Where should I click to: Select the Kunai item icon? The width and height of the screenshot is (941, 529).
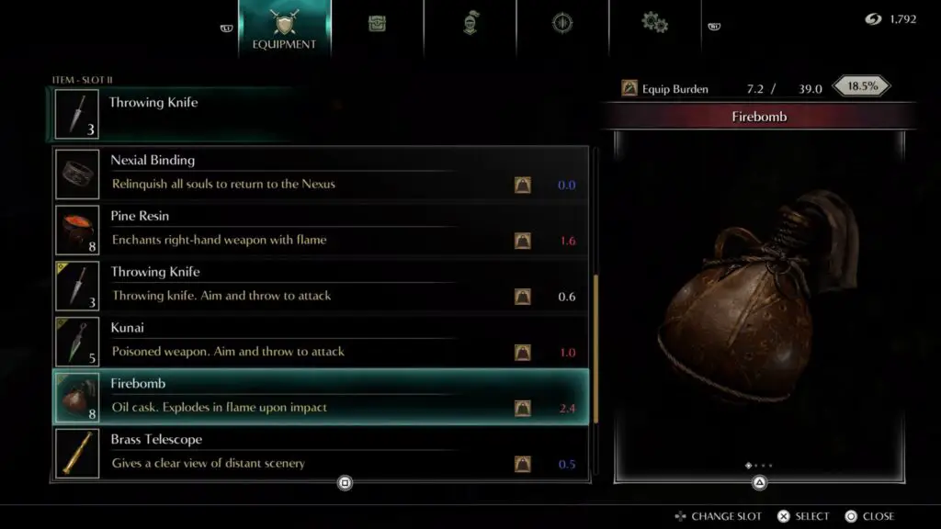(77, 342)
